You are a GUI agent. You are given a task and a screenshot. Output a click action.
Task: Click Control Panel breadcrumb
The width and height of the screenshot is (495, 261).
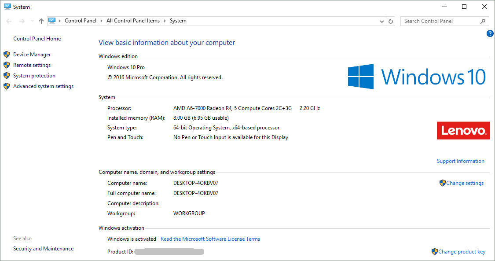[81, 21]
